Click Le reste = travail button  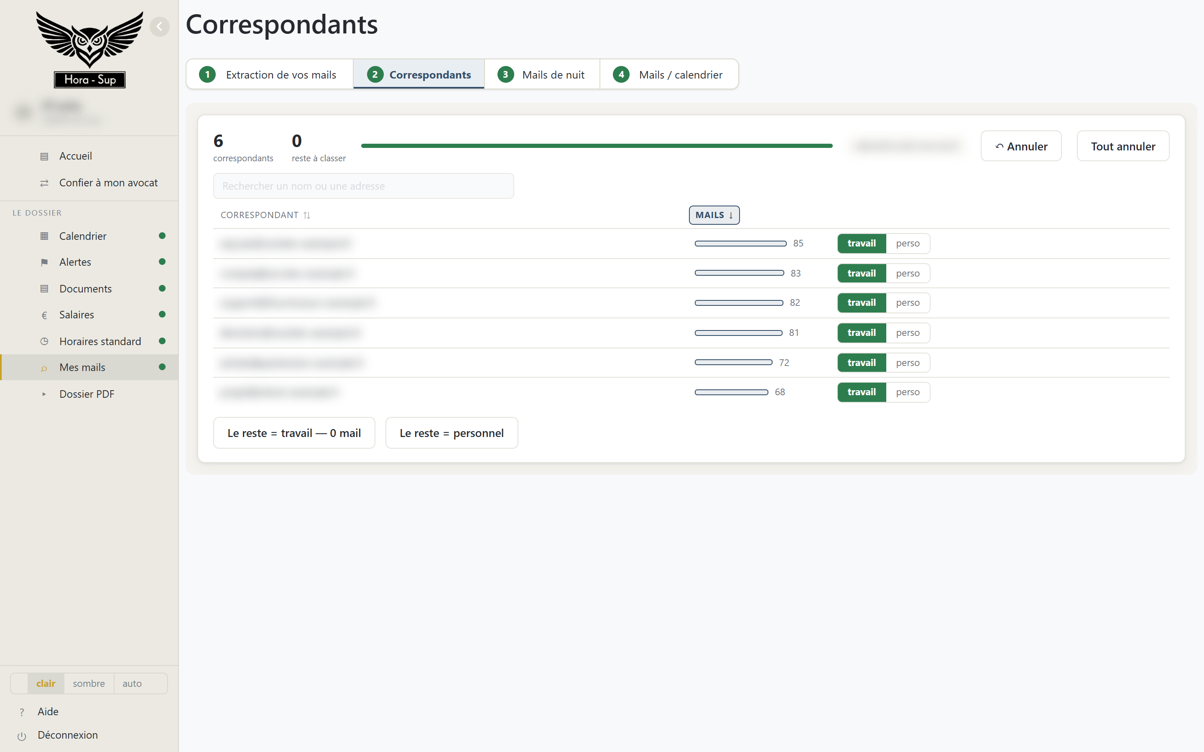click(294, 433)
